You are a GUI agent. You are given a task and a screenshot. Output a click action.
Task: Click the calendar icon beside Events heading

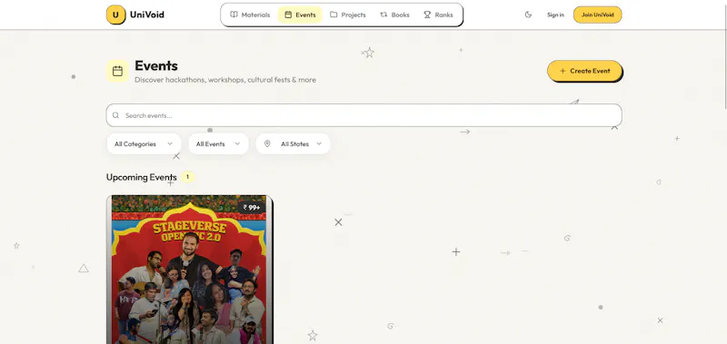118,71
